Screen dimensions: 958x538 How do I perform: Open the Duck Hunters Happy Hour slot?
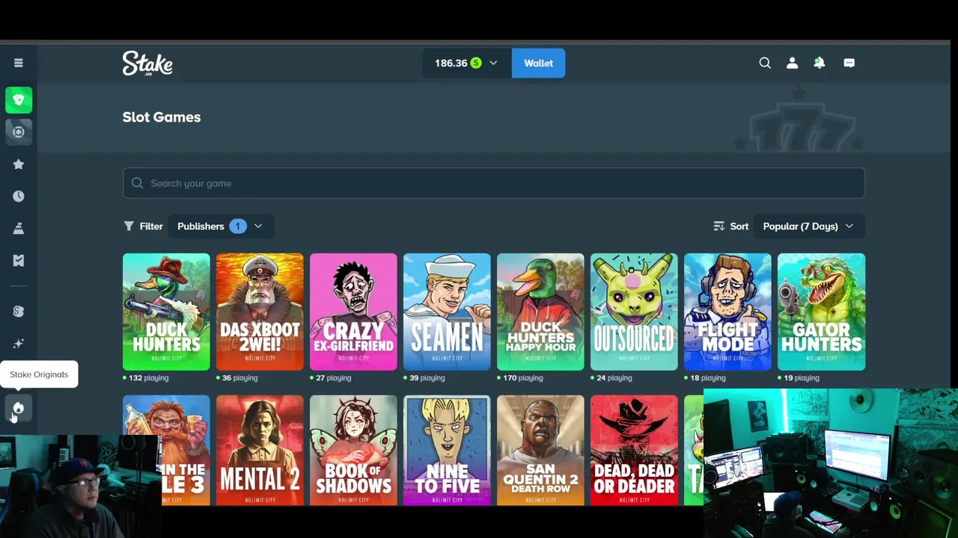pyautogui.click(x=540, y=312)
